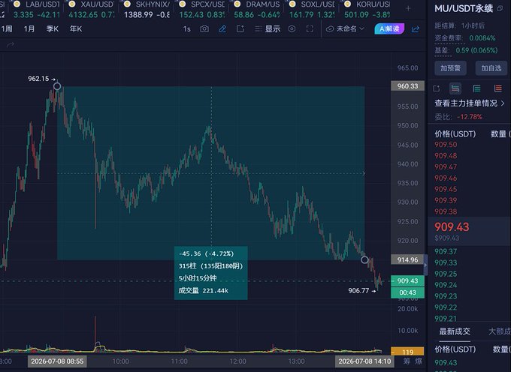Click the DRAM/US coin icon
The width and height of the screenshot is (511, 372).
[237, 4]
